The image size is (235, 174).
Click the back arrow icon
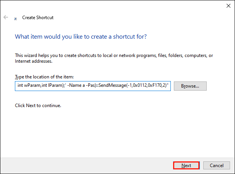[x=6, y=18]
